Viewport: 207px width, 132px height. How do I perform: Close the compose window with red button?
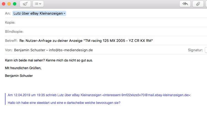tap(4, 4)
